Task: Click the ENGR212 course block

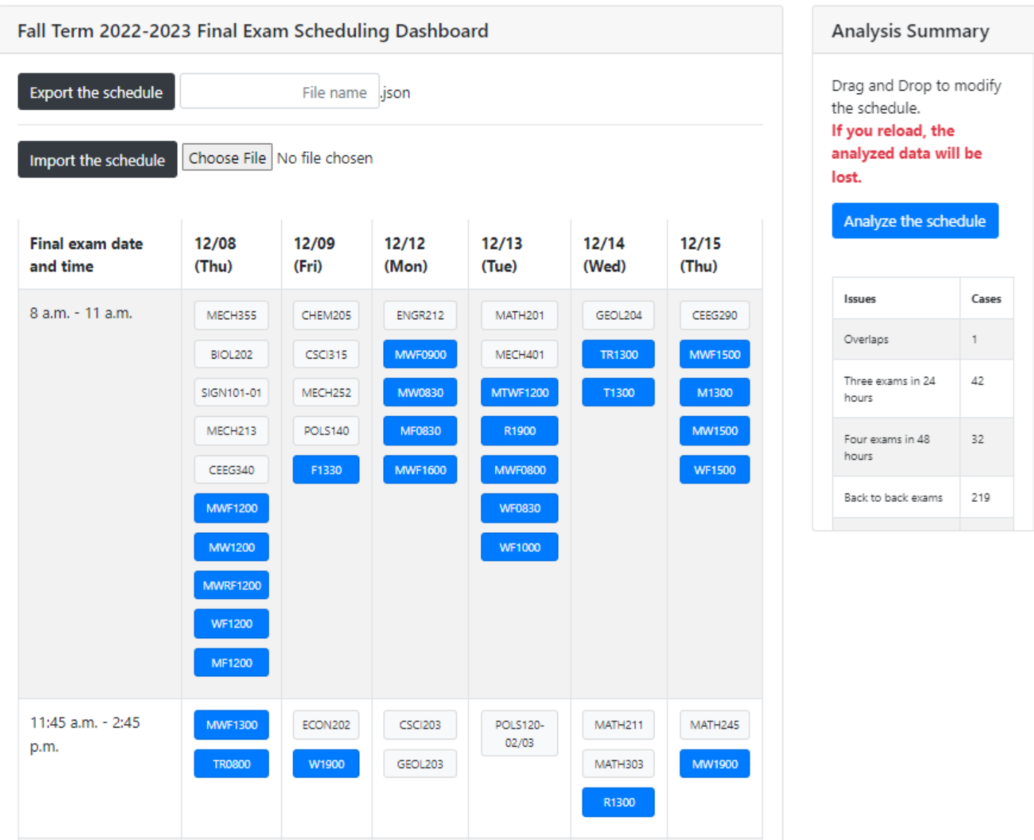Action: coord(420,316)
